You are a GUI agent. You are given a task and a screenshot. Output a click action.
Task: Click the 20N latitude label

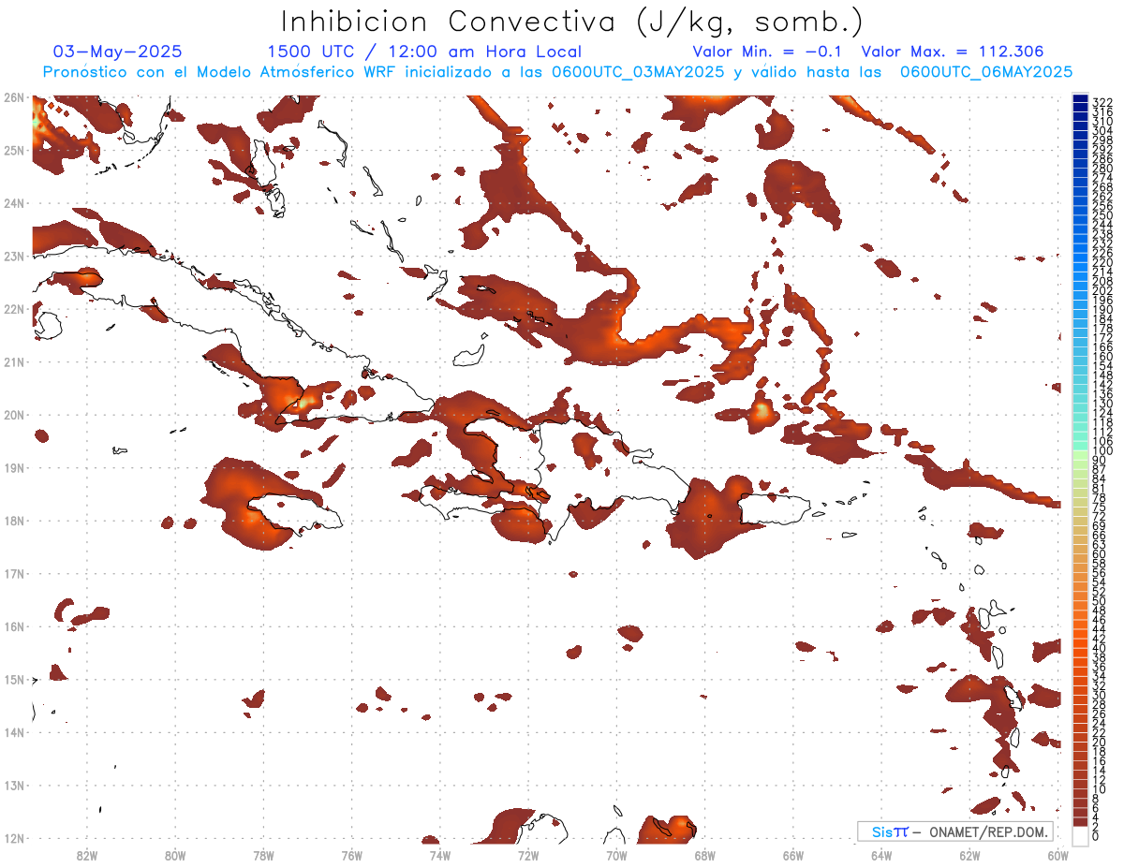coord(13,415)
